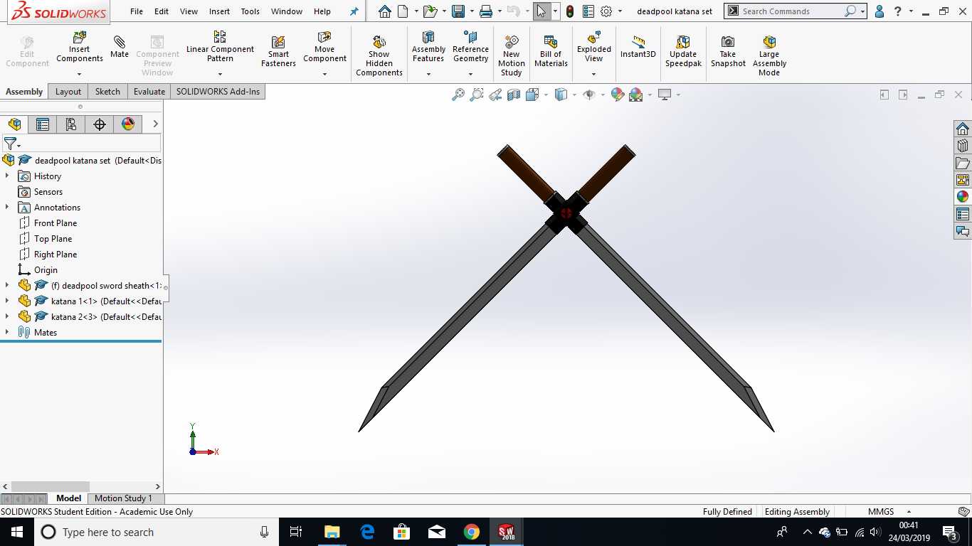The height and width of the screenshot is (546, 972).
Task: Switch to the Motion Study 1 tab
Action: 123,498
